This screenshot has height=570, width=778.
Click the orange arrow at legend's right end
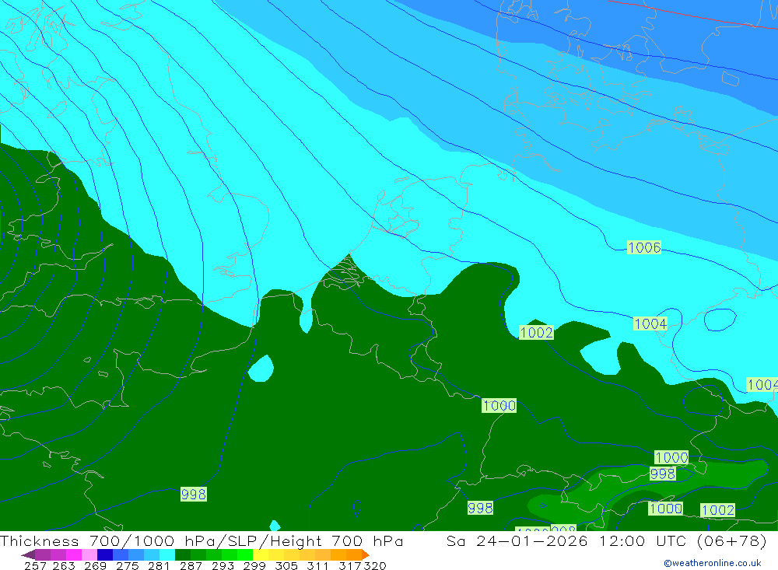pos(366,554)
